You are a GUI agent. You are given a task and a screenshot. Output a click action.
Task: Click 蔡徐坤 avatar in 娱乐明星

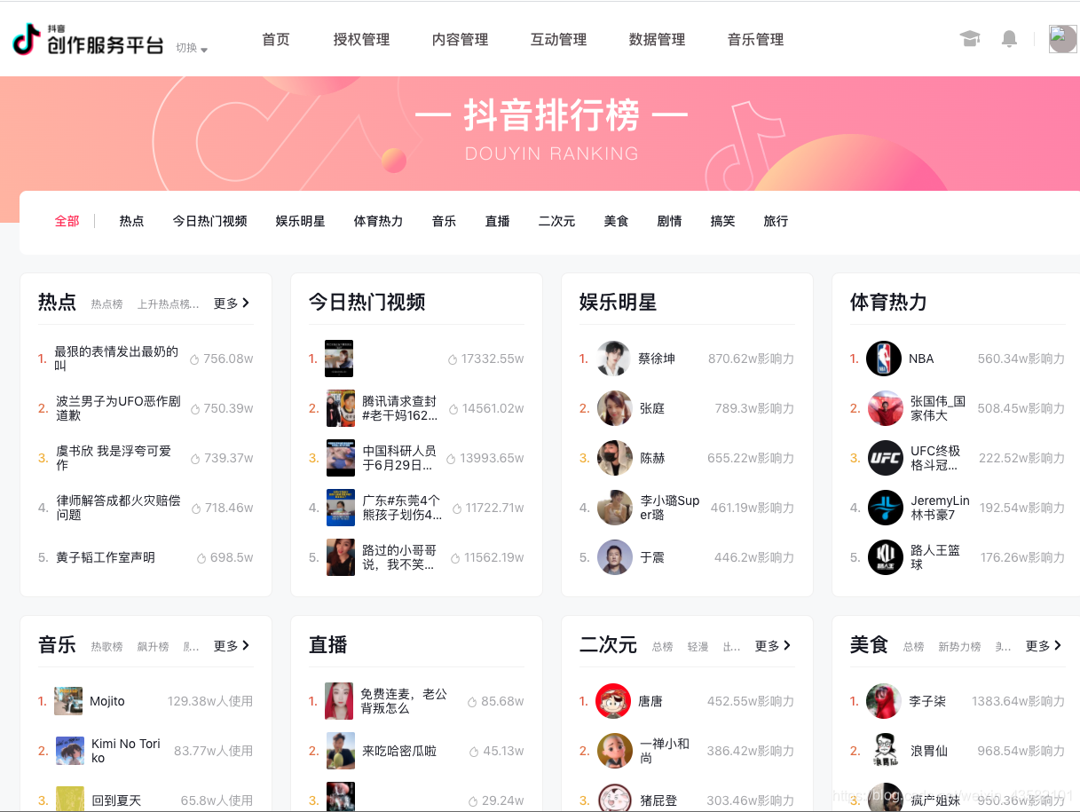click(613, 359)
